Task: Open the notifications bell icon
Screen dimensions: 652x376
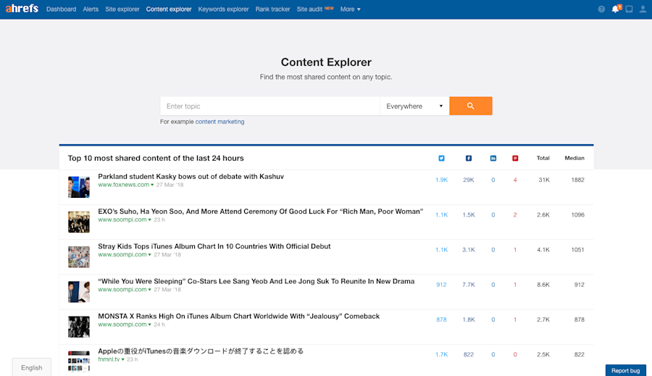Action: pos(616,9)
